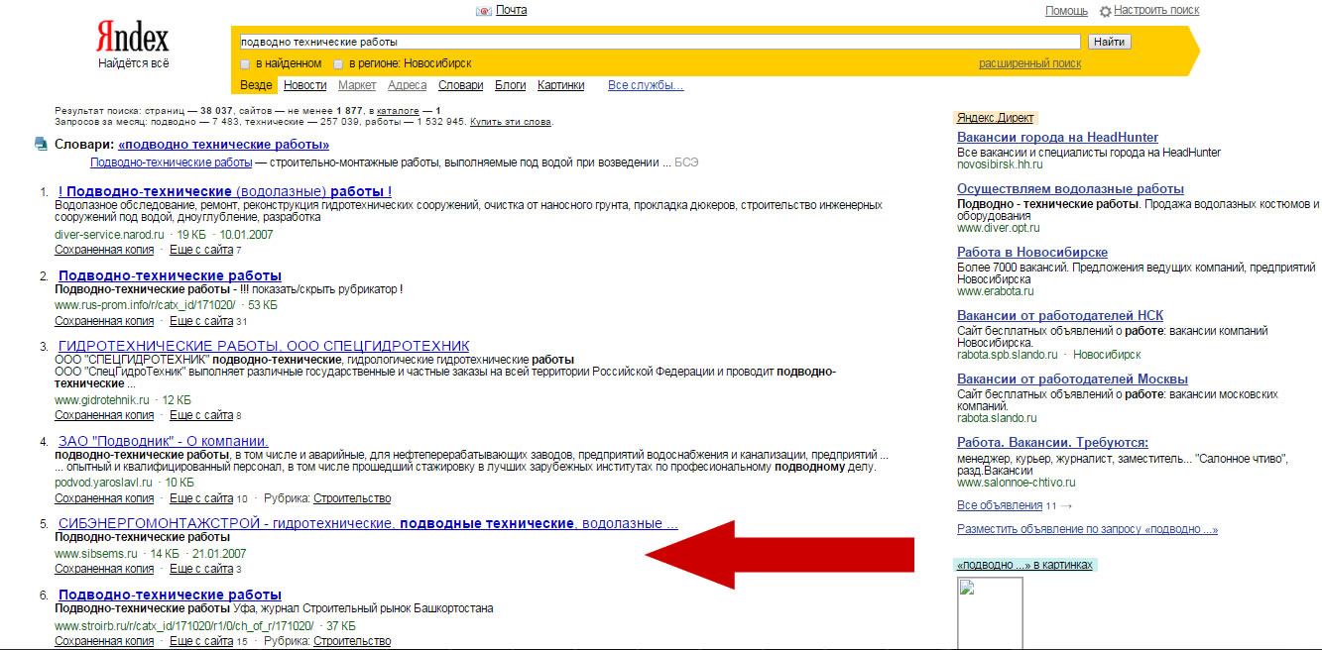
Task: Open Сохраненная копия for podvod.yaroslavl.ru
Action: [x=104, y=498]
